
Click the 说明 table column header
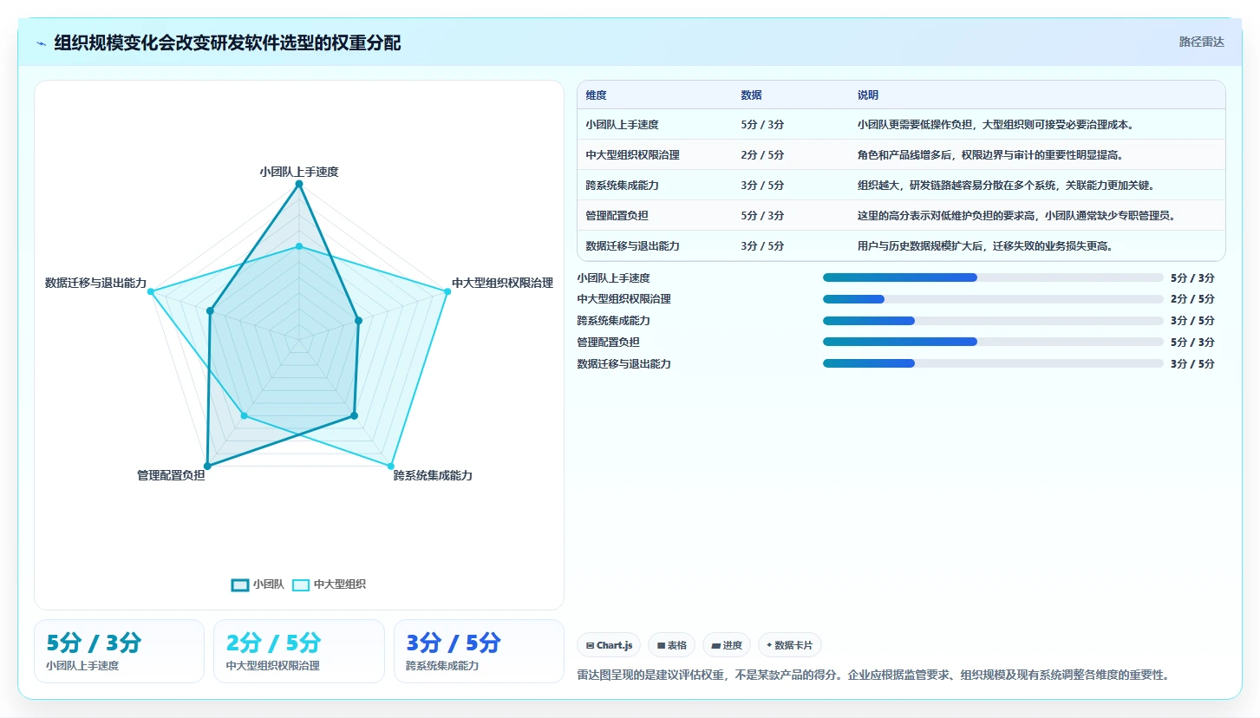point(868,95)
